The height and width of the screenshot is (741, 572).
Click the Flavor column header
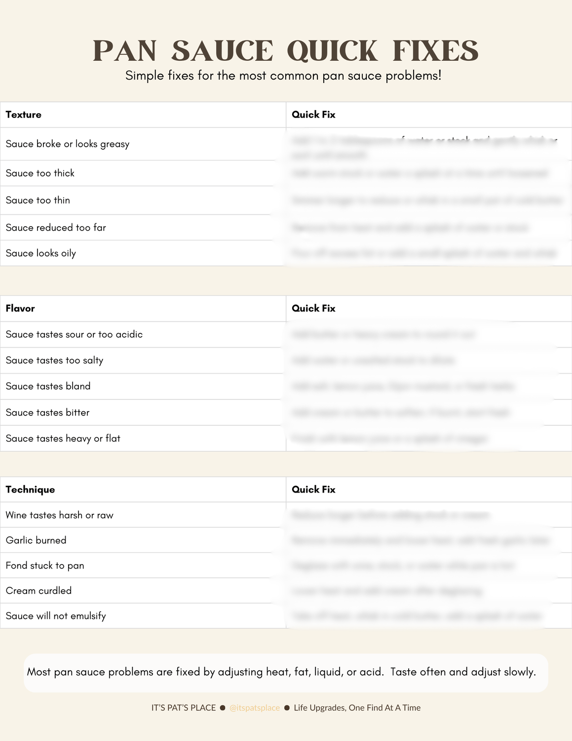pos(20,308)
